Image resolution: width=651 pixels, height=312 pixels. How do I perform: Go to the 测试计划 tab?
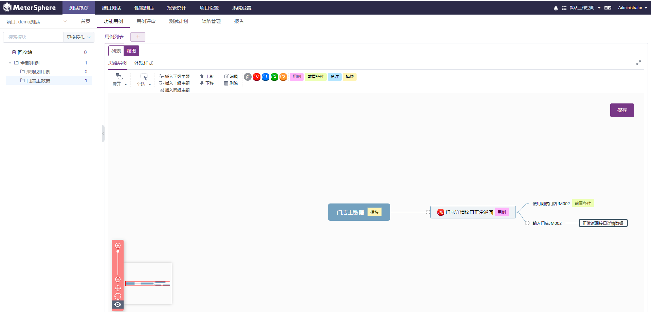pyautogui.click(x=179, y=21)
